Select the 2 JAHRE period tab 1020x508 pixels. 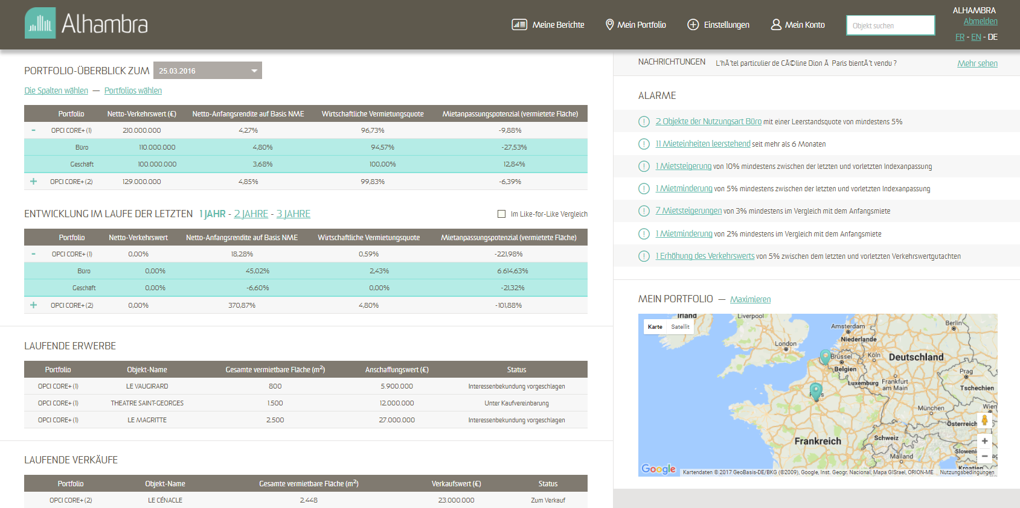pos(251,214)
